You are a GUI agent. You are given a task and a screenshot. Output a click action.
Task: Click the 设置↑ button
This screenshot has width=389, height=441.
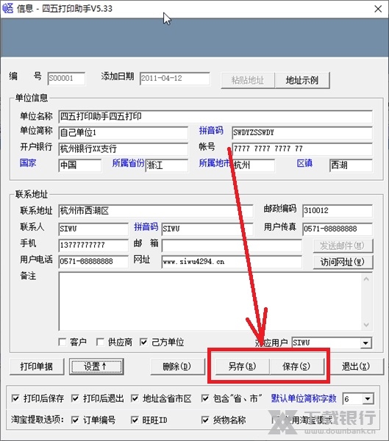[96, 367]
